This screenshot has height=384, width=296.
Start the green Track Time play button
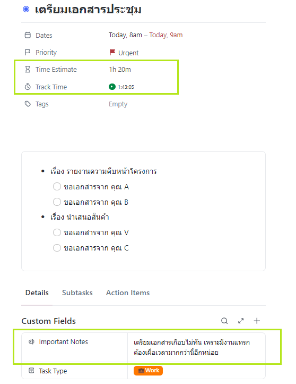click(x=112, y=87)
